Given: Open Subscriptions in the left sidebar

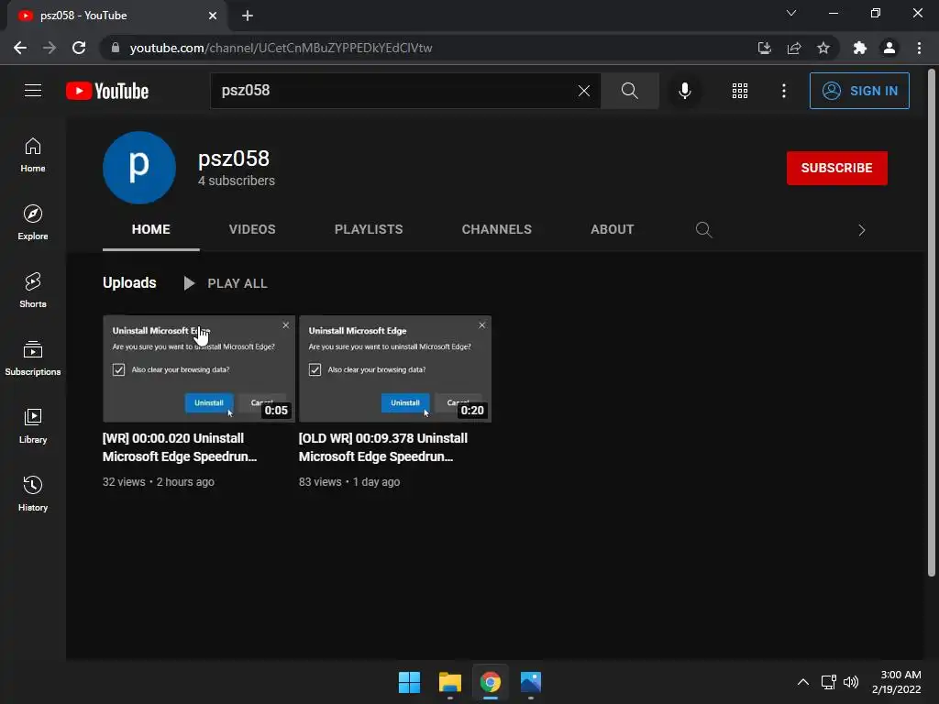Looking at the screenshot, I should [33, 358].
